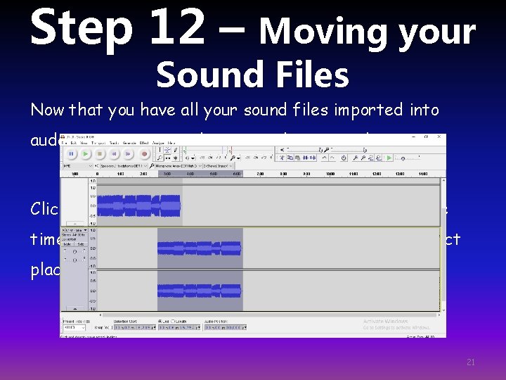Open the Edit menu

pyautogui.click(x=74, y=143)
